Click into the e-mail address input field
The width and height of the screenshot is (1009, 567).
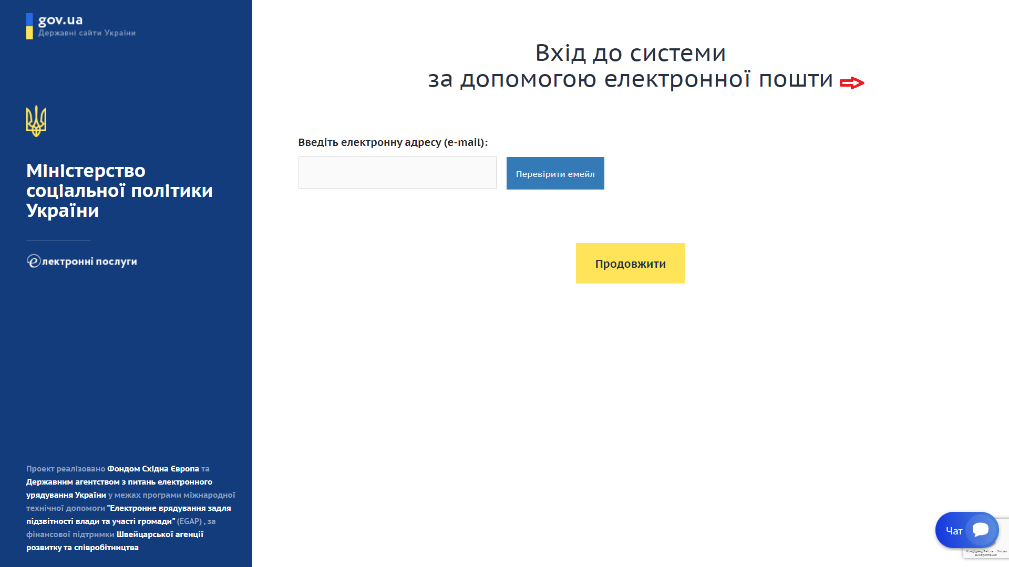[x=397, y=173]
